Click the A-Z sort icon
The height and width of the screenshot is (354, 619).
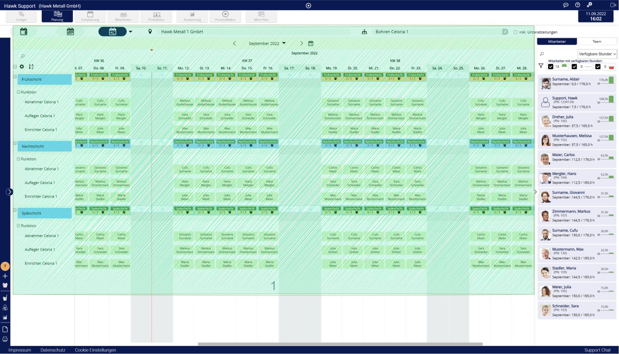click(31, 67)
